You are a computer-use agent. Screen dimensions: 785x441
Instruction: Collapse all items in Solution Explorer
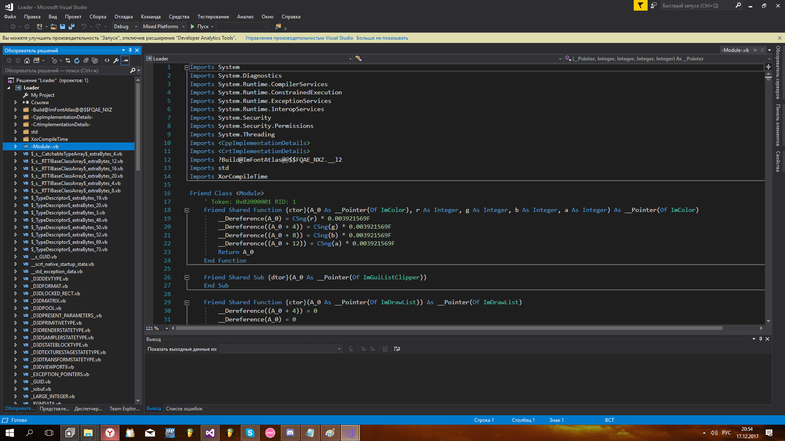tap(86, 60)
